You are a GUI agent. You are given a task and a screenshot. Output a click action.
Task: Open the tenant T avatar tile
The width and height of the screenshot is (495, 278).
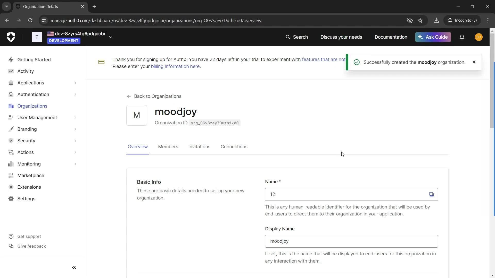pos(37,37)
